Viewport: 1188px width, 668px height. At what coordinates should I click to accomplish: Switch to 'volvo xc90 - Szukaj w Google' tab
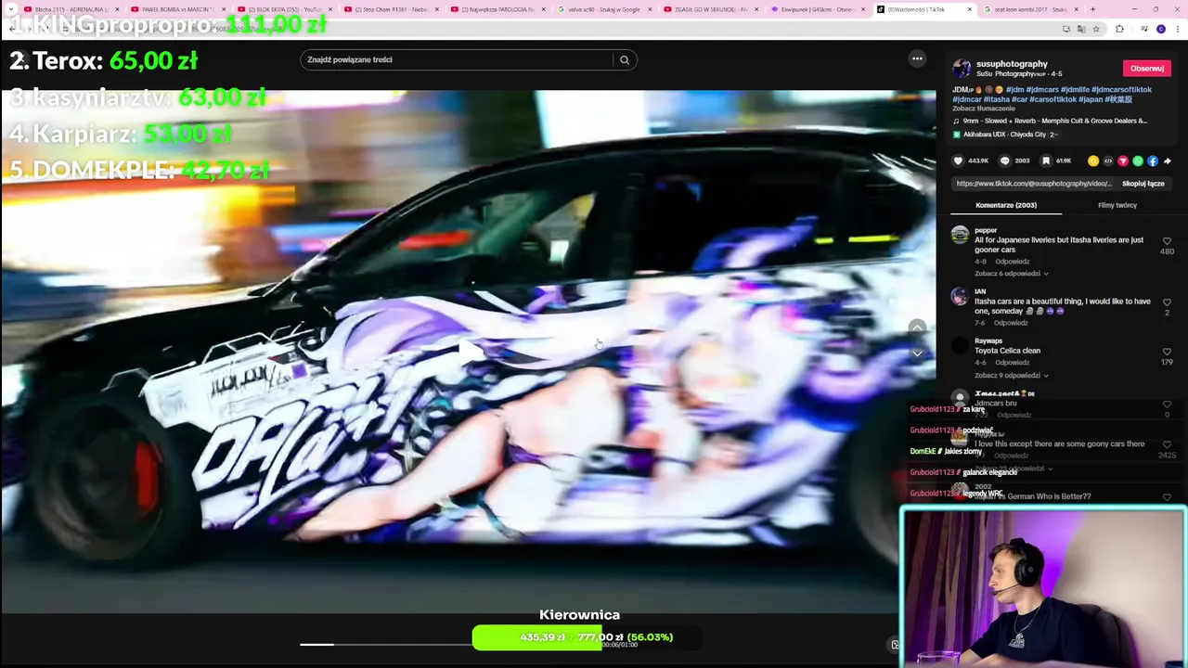coord(604,9)
